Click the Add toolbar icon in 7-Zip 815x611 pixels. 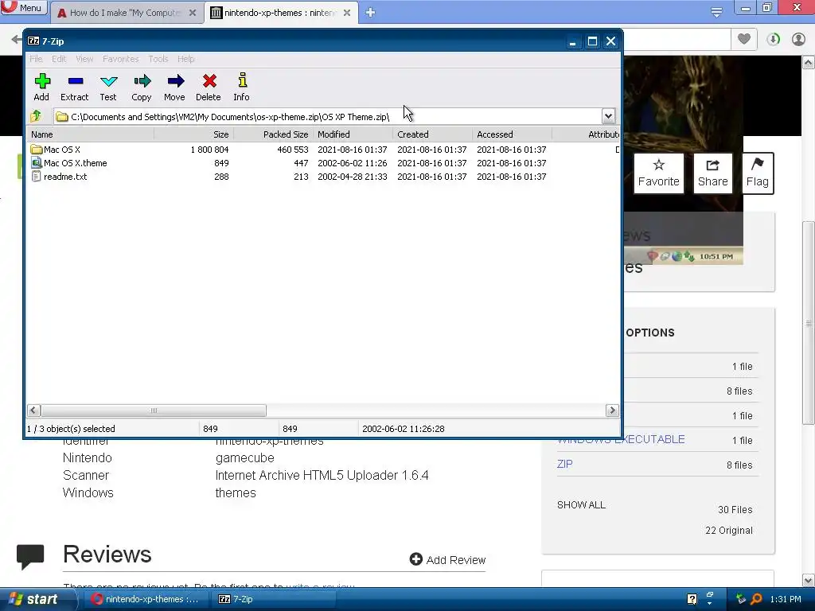click(x=41, y=87)
